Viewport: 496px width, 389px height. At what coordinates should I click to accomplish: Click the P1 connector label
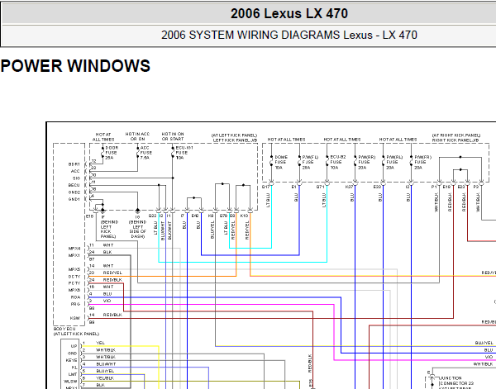coord(434,187)
